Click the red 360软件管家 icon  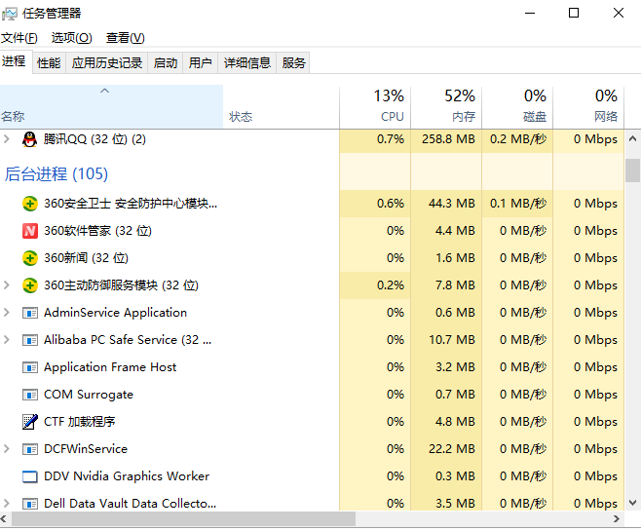pos(29,231)
